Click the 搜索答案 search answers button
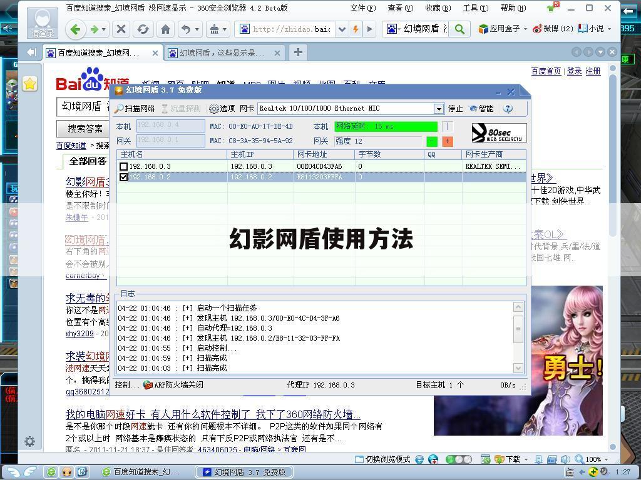The width and height of the screenshot is (641, 480). tap(85, 129)
